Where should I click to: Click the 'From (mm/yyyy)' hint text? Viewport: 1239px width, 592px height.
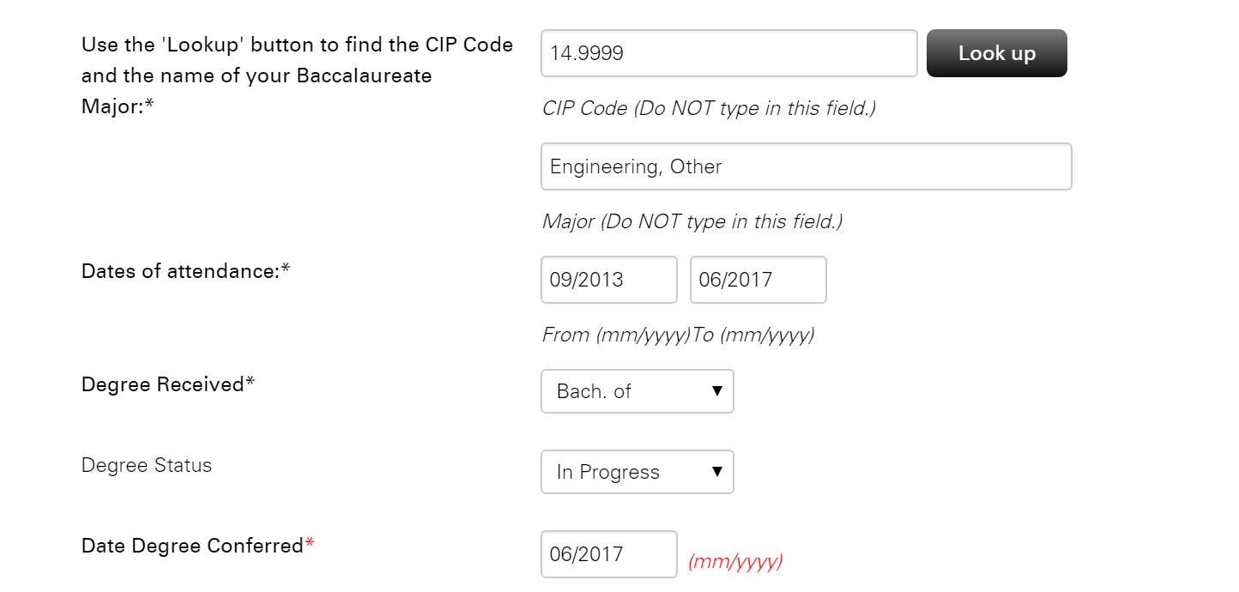coord(616,335)
